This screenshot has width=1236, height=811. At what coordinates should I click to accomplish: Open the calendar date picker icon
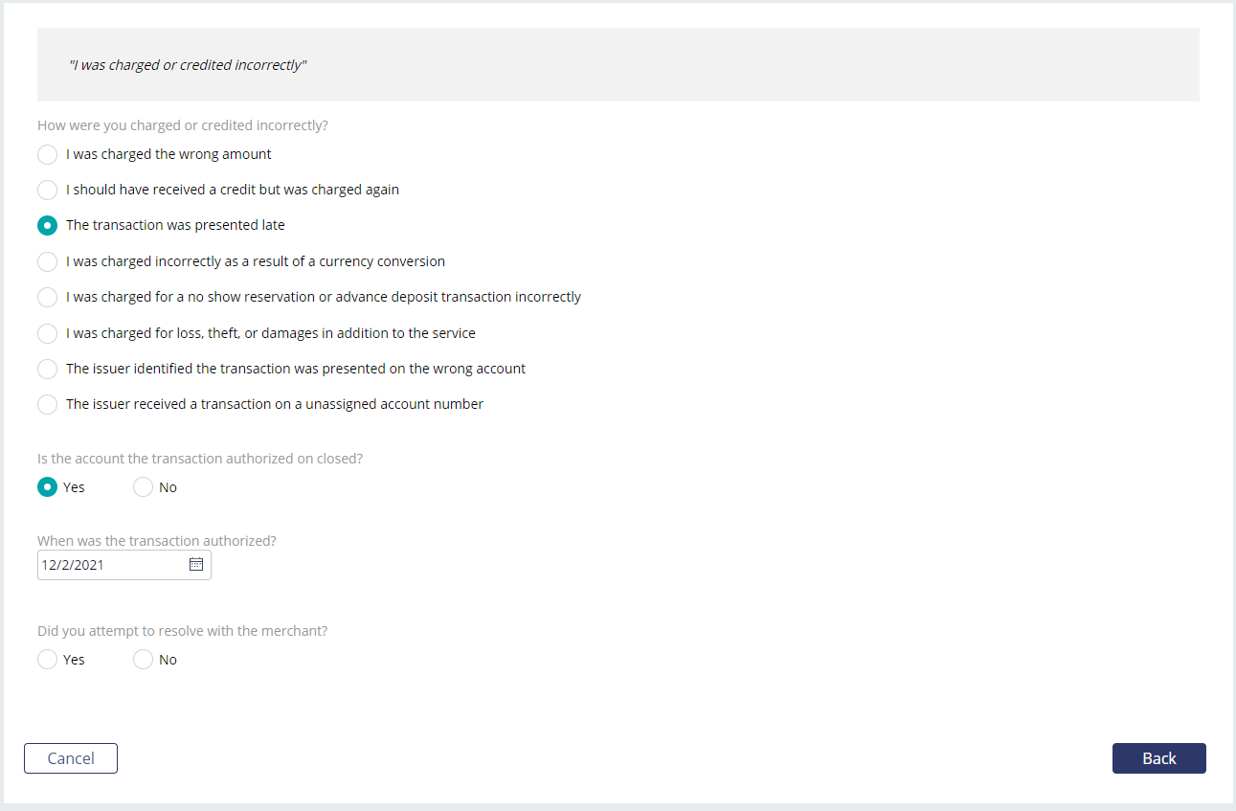pos(196,564)
